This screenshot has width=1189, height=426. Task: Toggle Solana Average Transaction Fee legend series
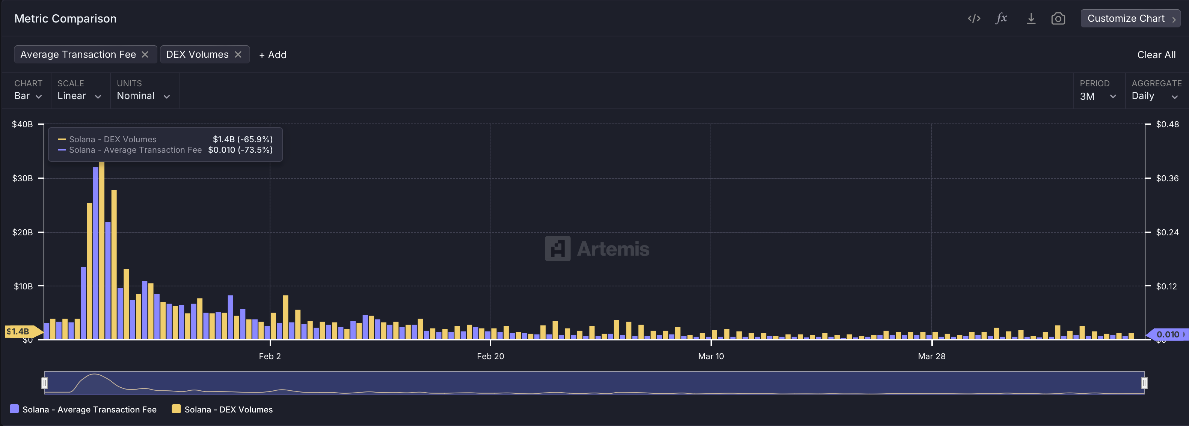[83, 409]
